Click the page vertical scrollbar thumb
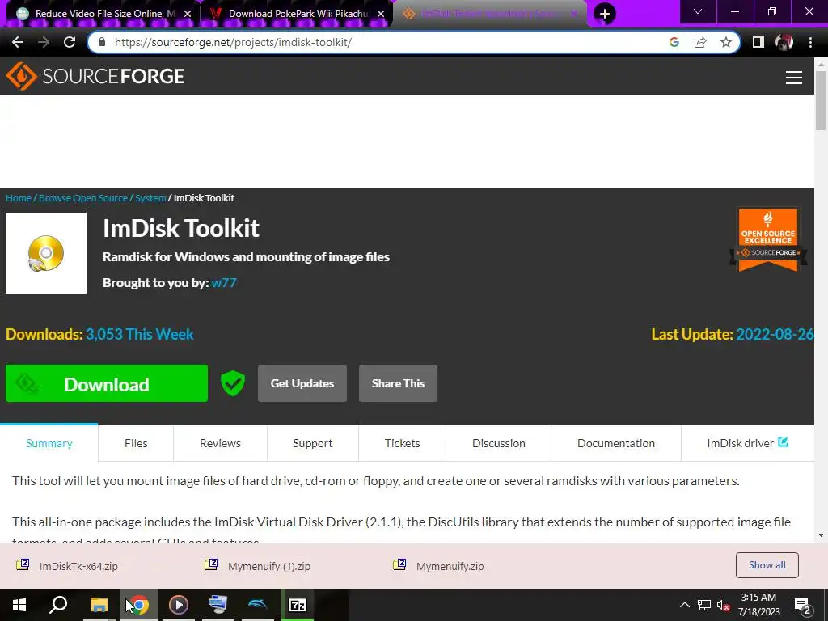 pyautogui.click(x=821, y=100)
